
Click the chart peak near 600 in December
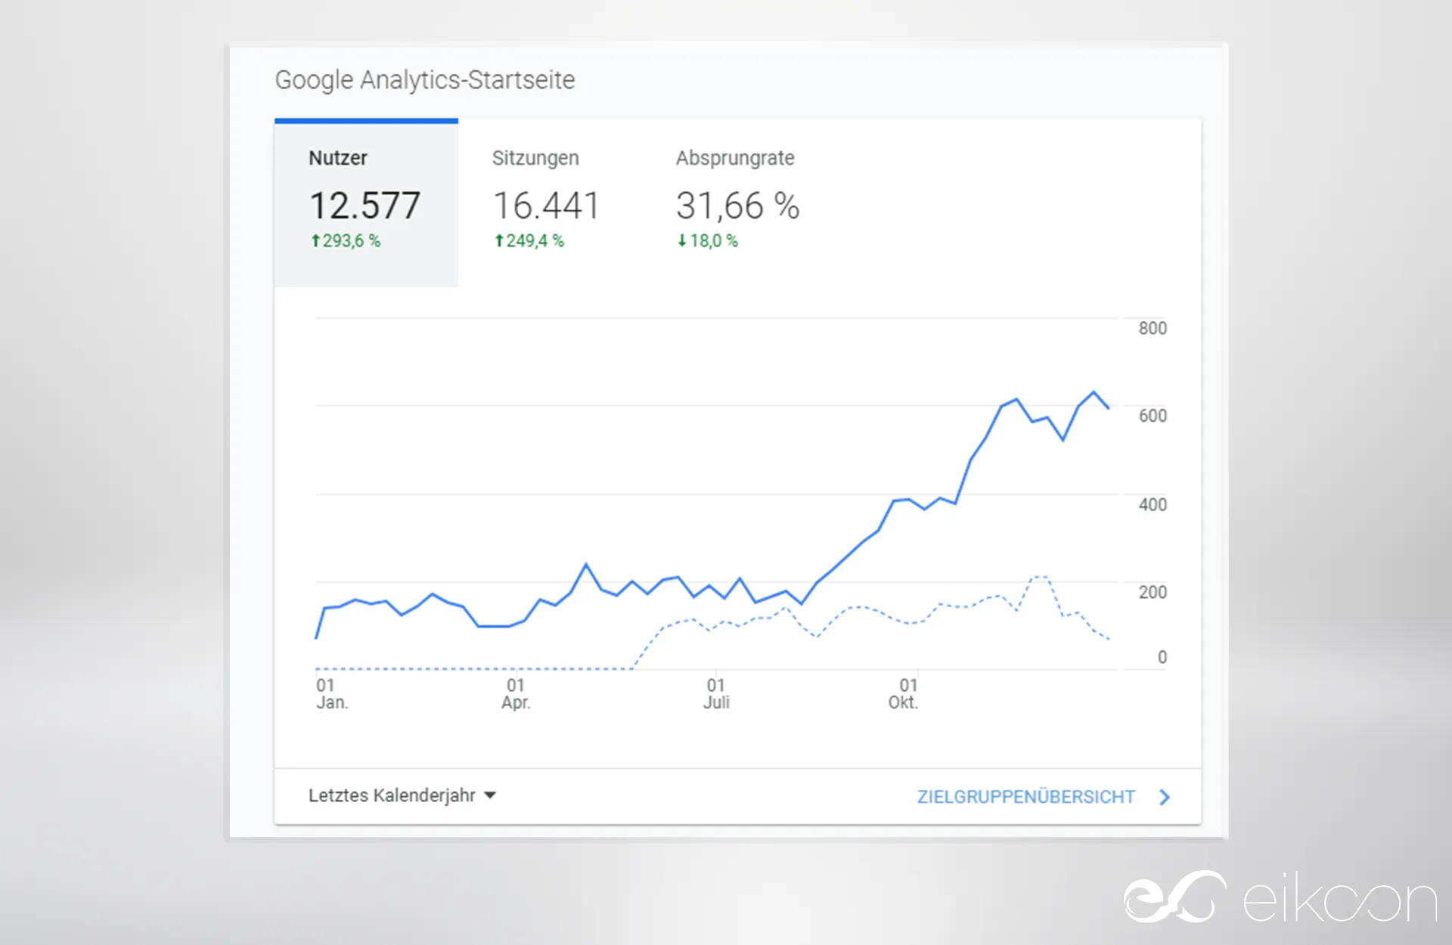(x=1094, y=392)
